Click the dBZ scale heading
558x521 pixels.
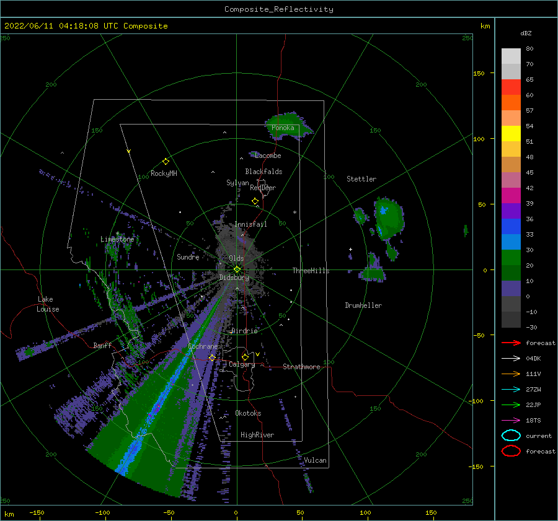(526, 33)
